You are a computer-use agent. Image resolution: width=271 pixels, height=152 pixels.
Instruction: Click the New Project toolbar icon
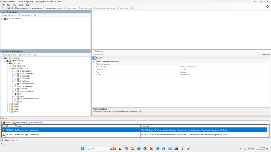coord(2,8)
